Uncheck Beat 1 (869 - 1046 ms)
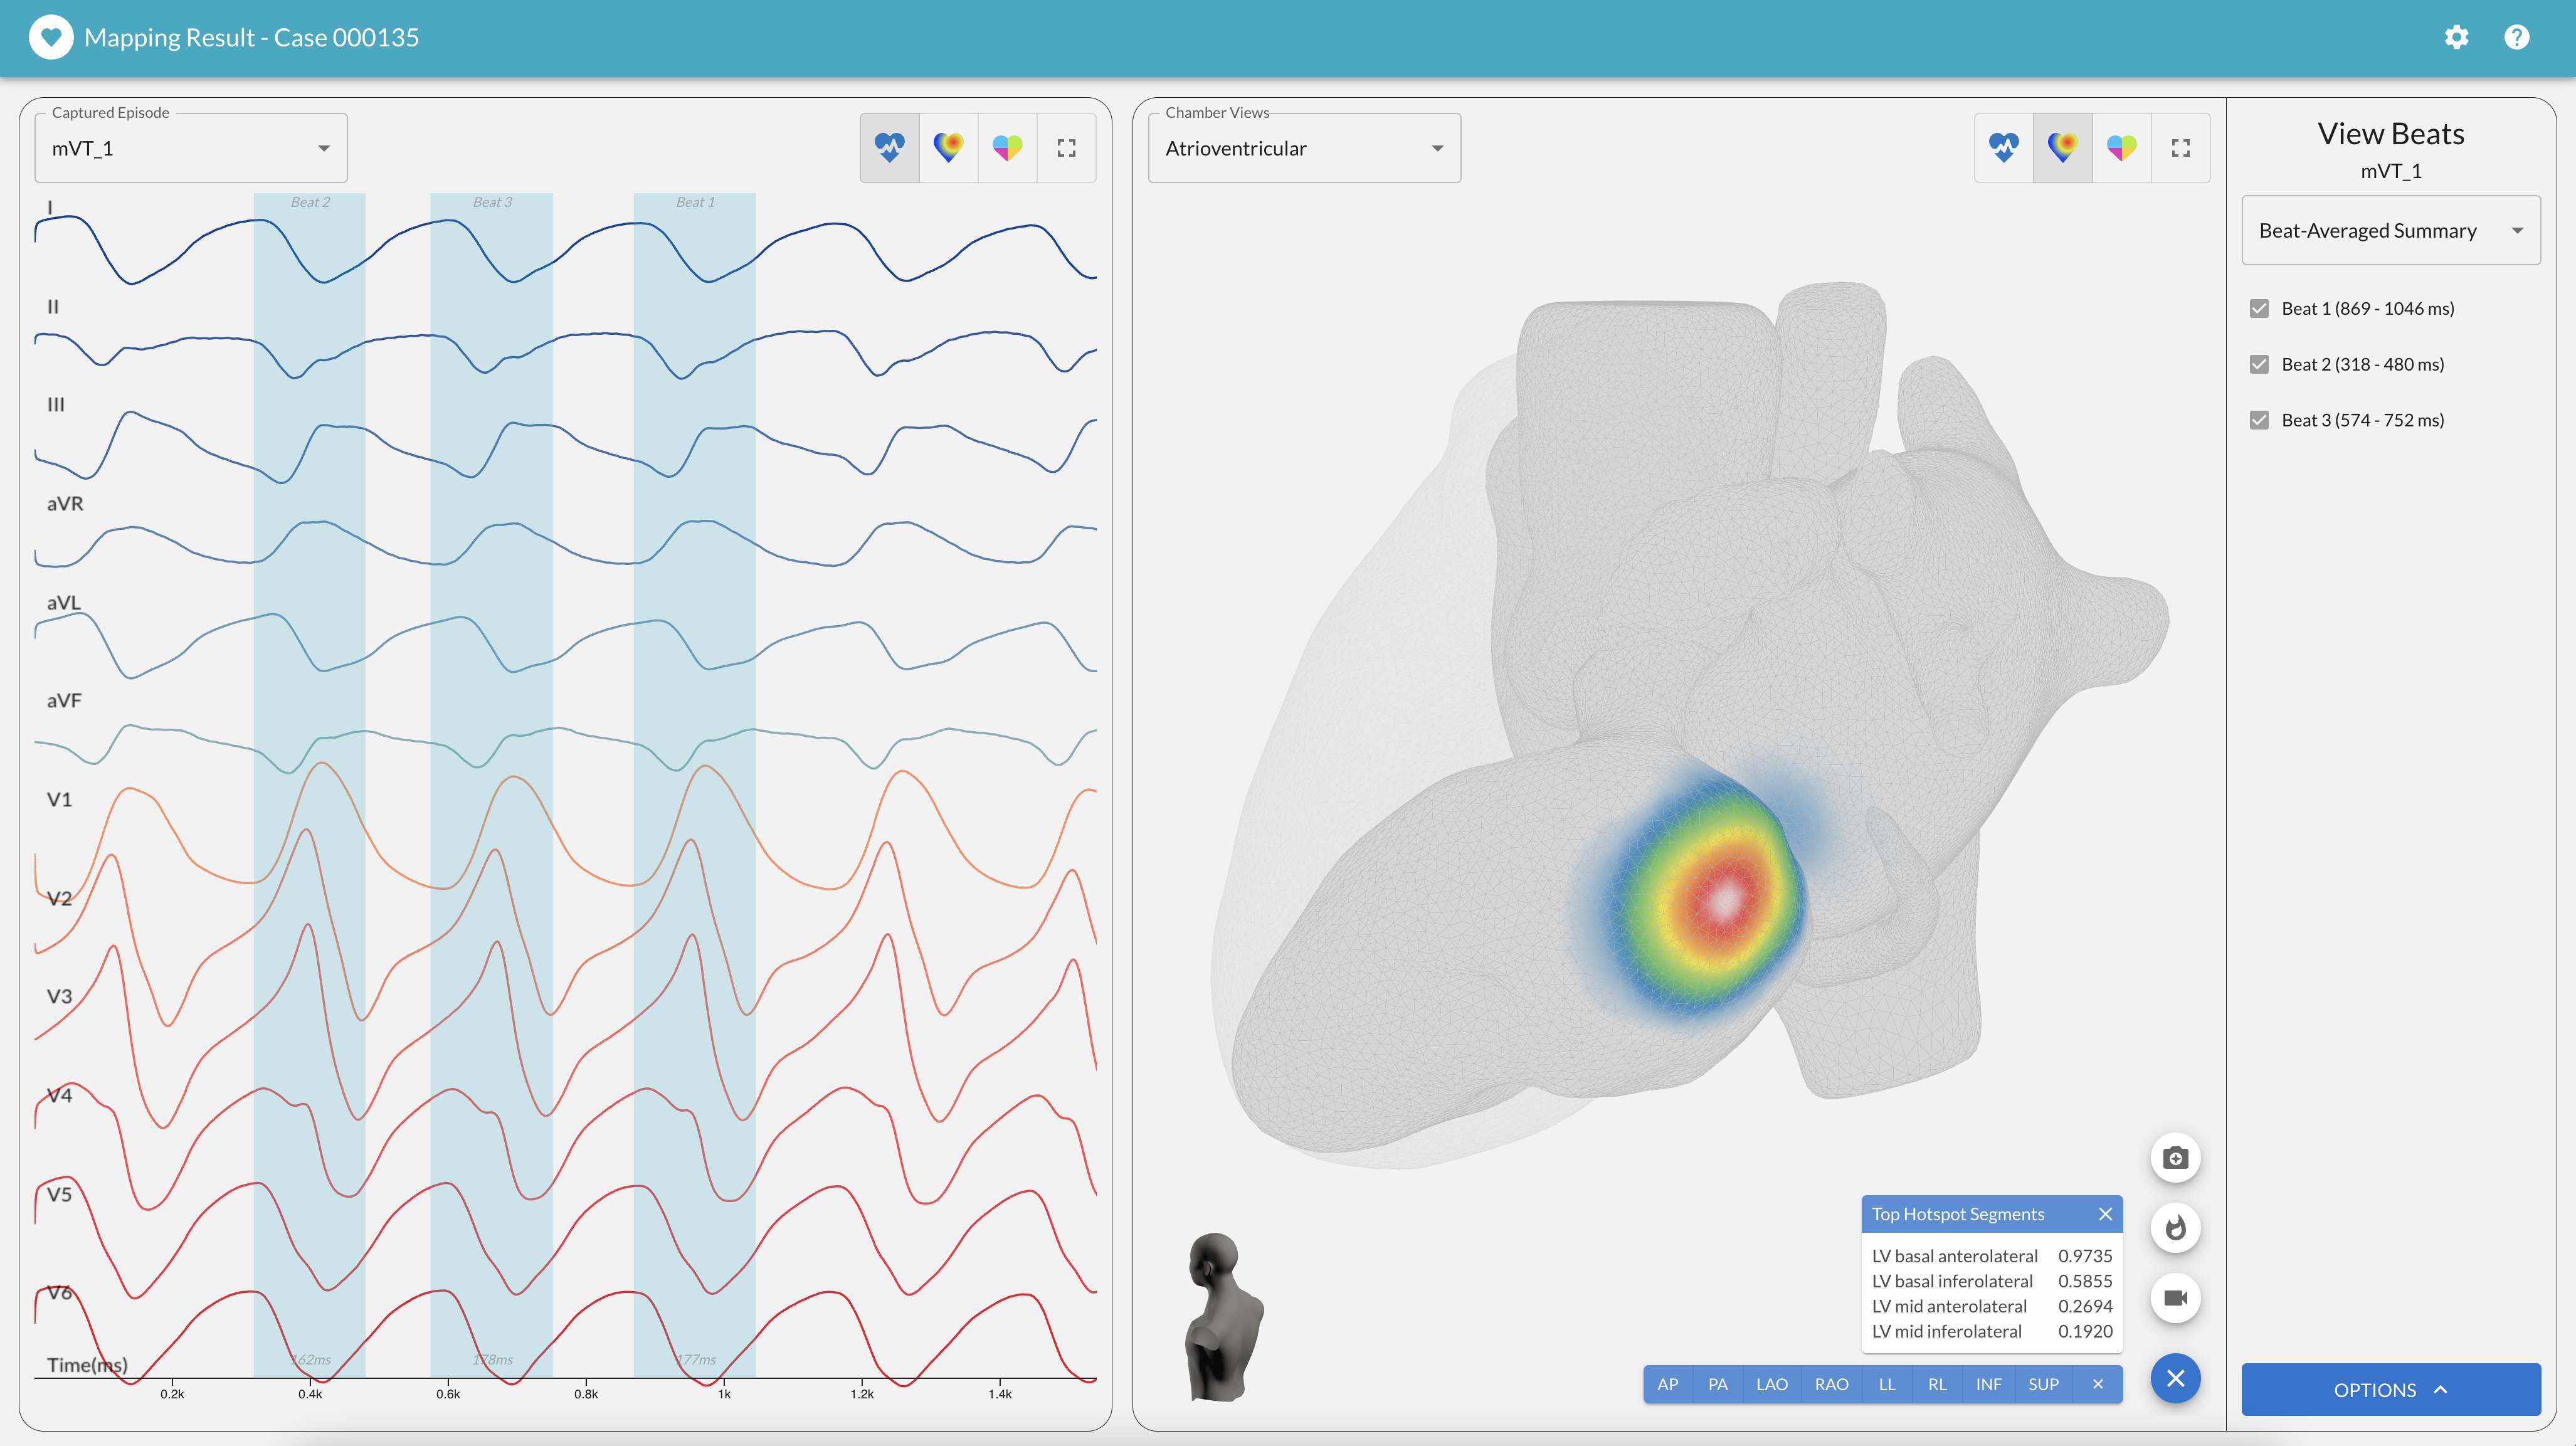 pos(2259,309)
